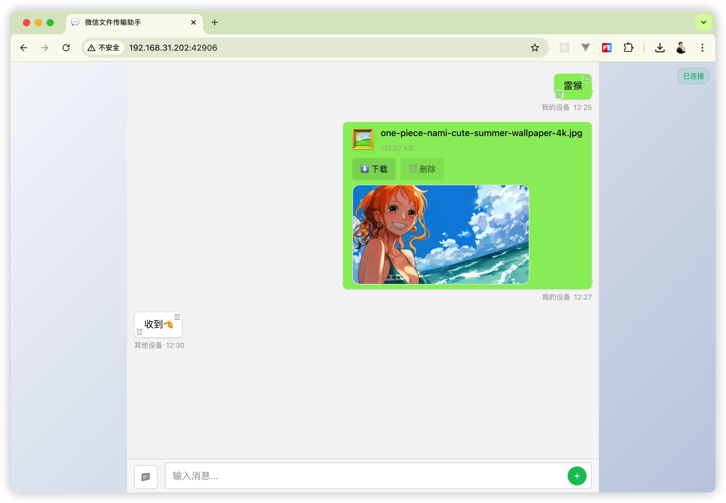Open the Chrome three-dot menu

702,48
